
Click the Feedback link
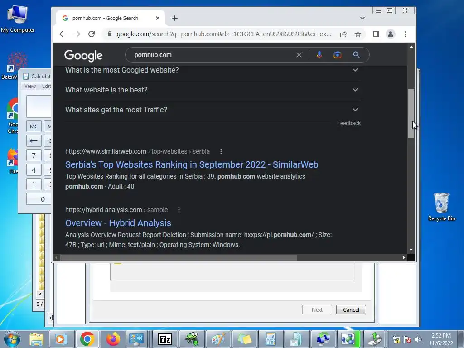coord(349,123)
